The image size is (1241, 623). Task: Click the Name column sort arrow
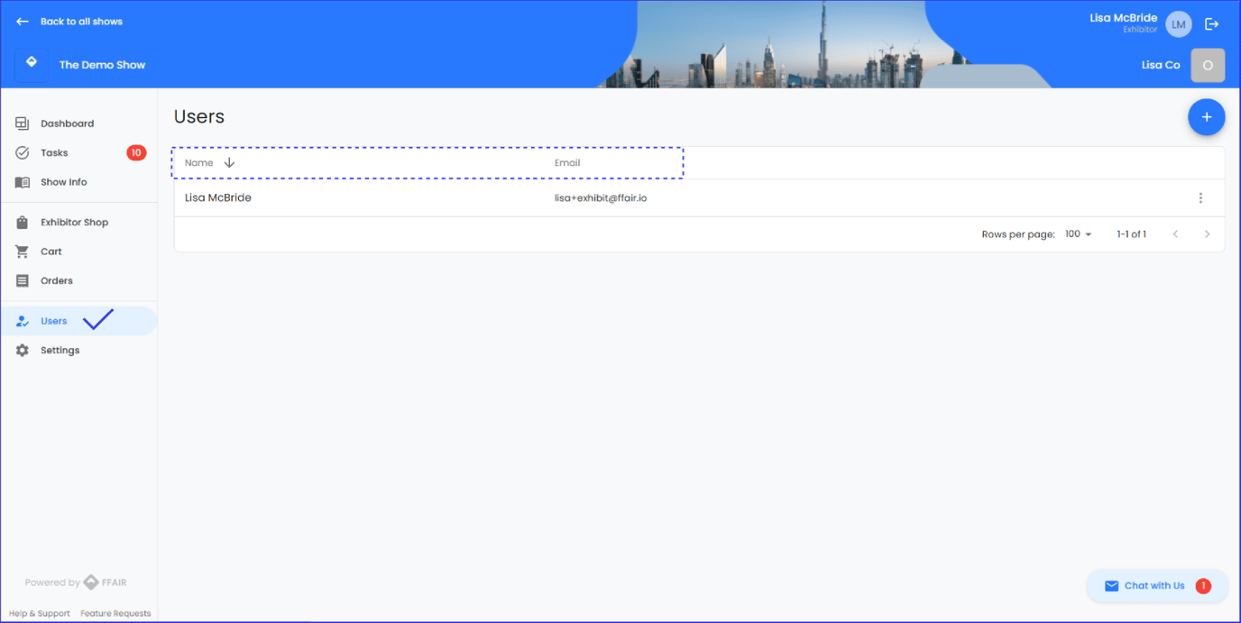pos(229,163)
